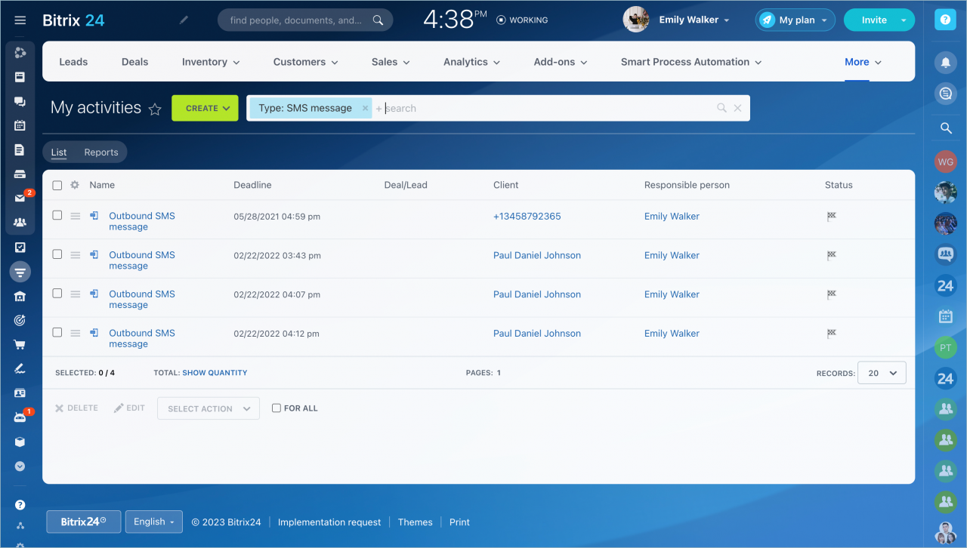Check the row with deadline 02/22/2022 03:43 pm
967x548 pixels.
57,254
